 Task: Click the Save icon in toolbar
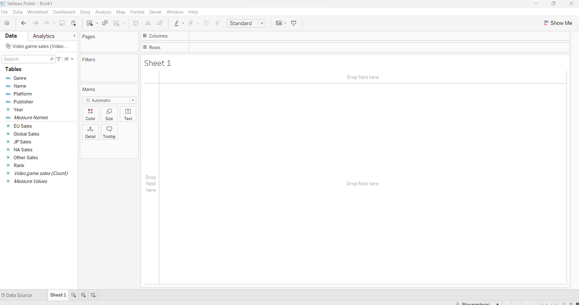[62, 23]
